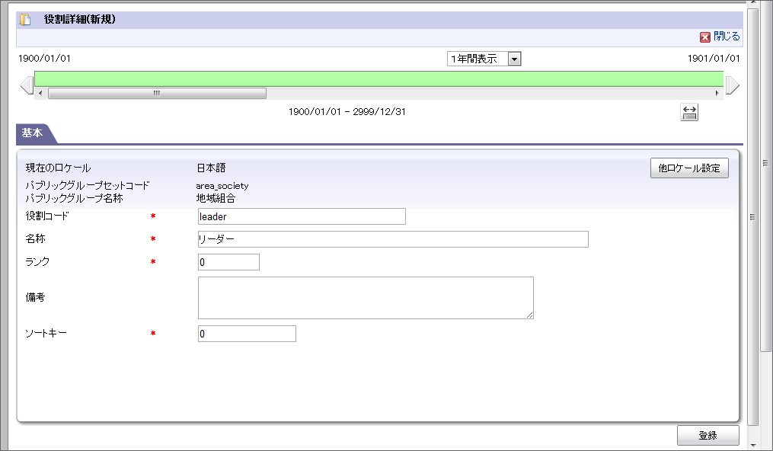Focus the ランク input field
The width and height of the screenshot is (773, 451).
[x=228, y=262]
